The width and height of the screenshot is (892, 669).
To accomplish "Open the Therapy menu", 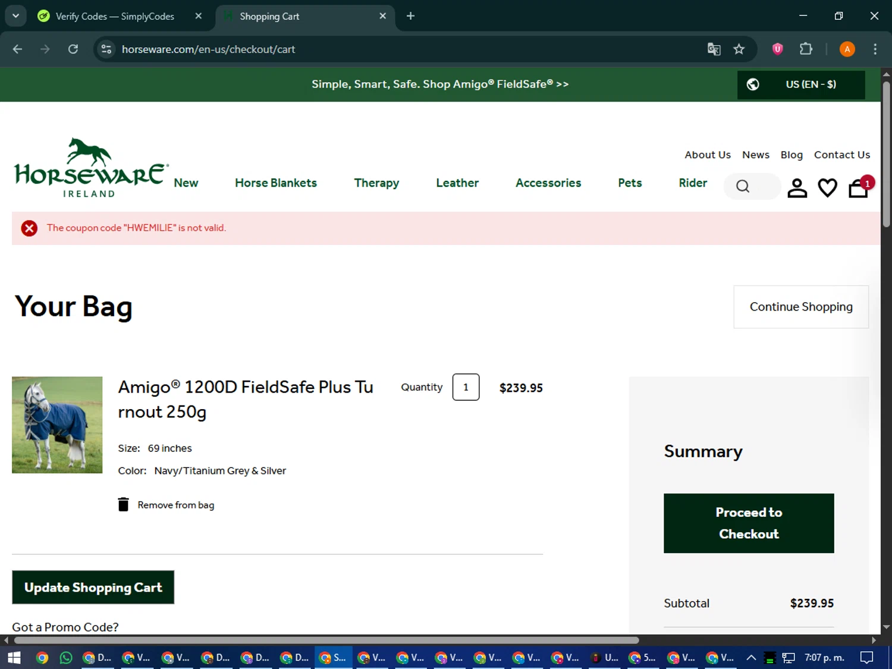I will click(376, 183).
